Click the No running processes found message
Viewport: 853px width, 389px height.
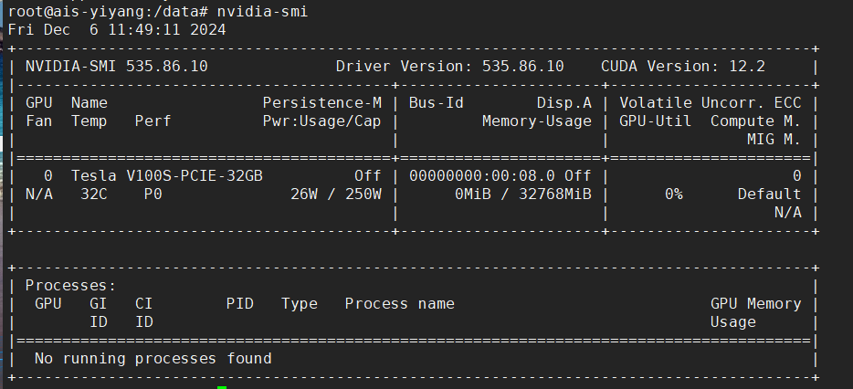coord(153,358)
